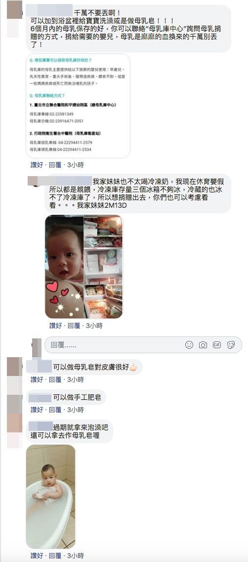
Task: Attach a photo using camera icon
Action: (x=203, y=345)
